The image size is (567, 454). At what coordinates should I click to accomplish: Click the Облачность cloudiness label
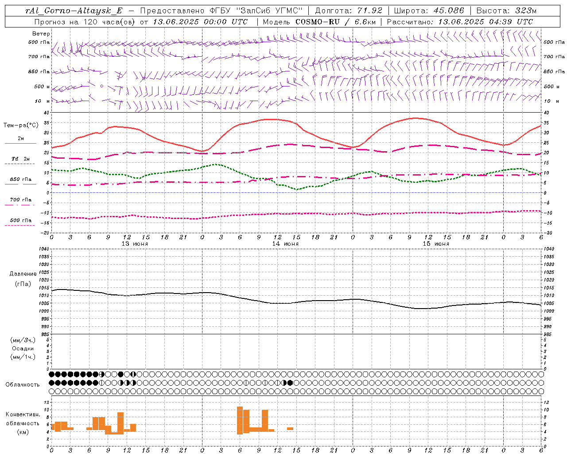click(x=23, y=385)
